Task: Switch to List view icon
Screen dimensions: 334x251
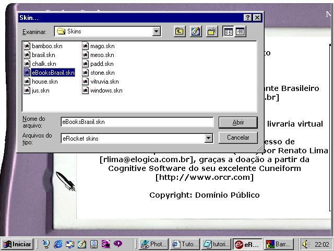Action: (x=228, y=31)
